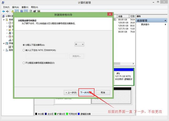Click the light green 可用空间 legend swatch
The image size is (169, 121).
[x=67, y=114]
